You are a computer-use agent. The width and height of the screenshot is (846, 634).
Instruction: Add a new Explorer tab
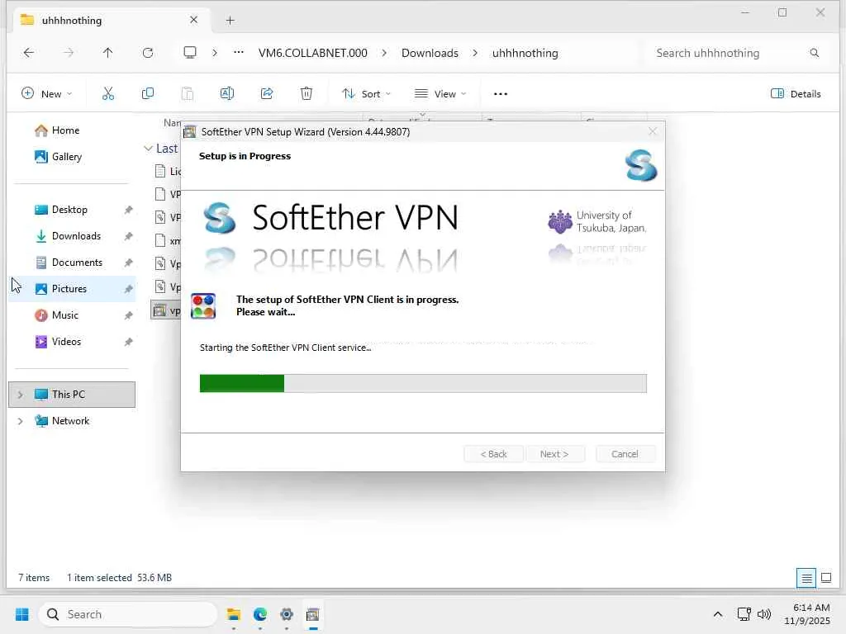231,21
